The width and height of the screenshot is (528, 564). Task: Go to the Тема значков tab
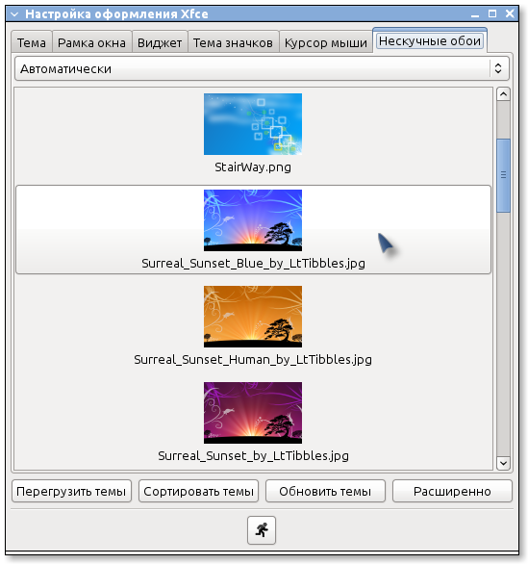(233, 42)
